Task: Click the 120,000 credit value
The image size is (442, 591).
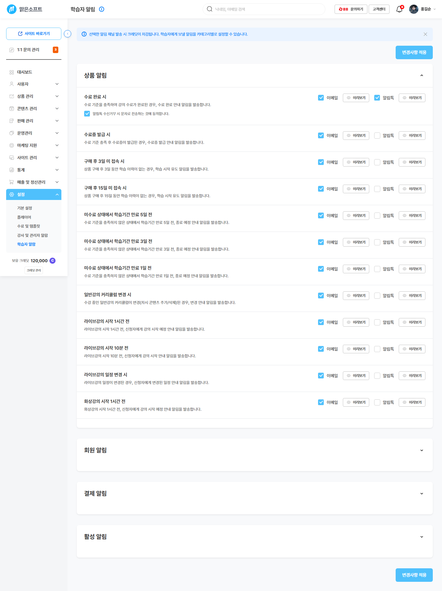Action: pyautogui.click(x=39, y=261)
